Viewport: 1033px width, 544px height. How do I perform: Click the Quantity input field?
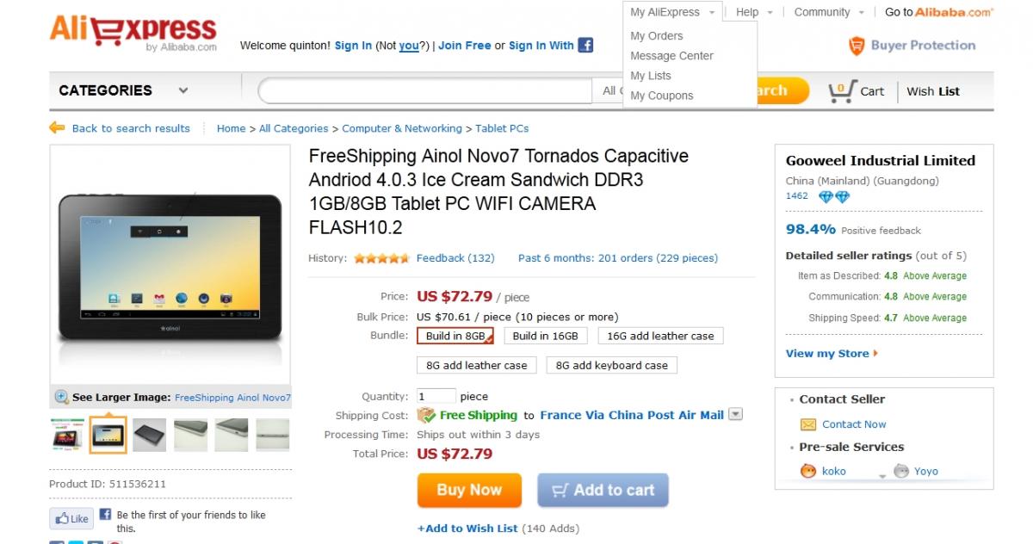pos(436,397)
